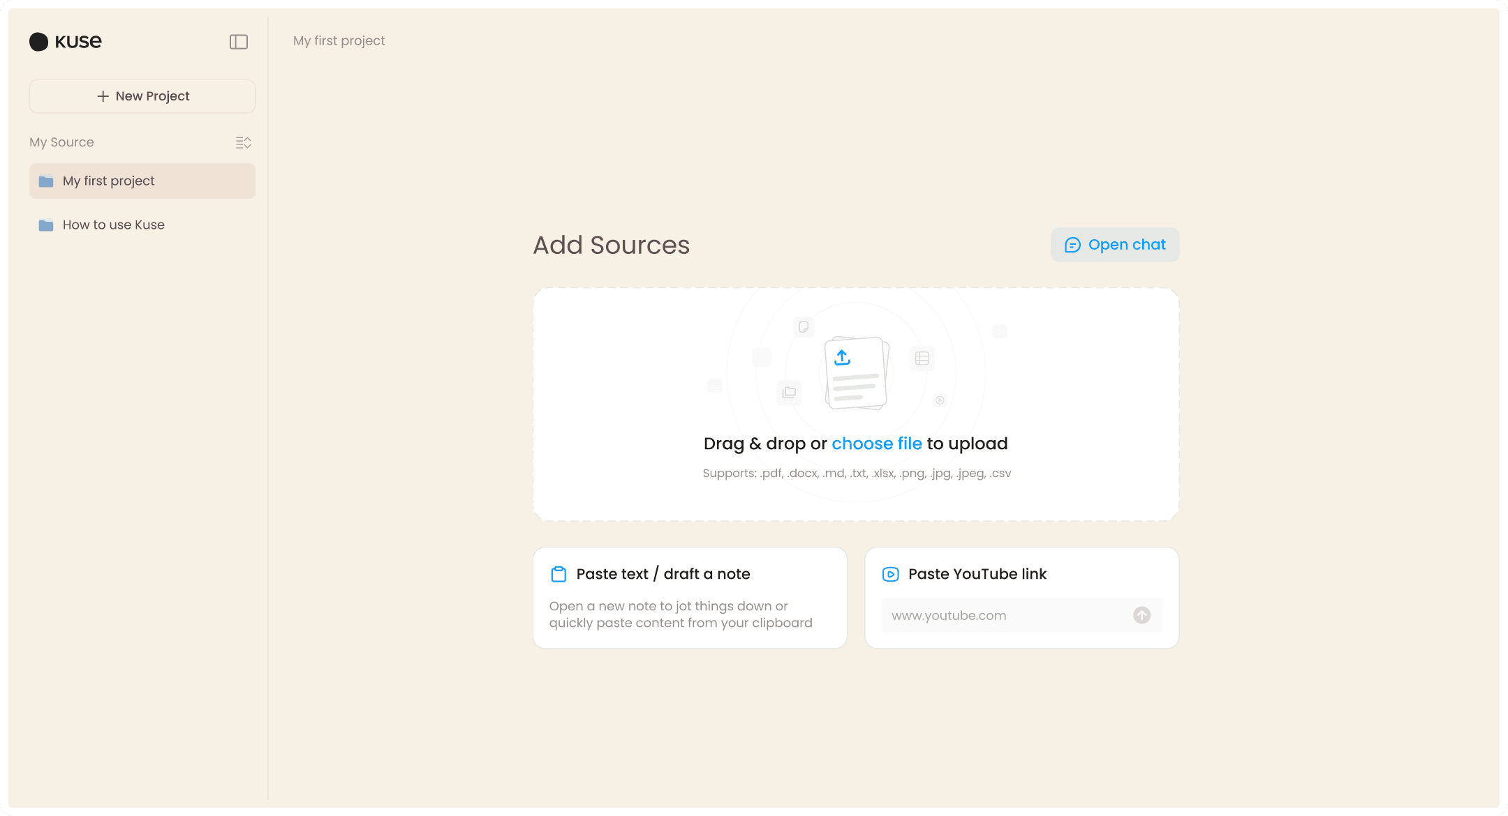
Task: Choose file to upload a source
Action: 877,443
